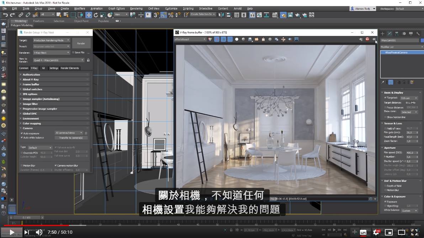
Task: Save the image from V-Ray frame buffer
Action: [x=250, y=39]
